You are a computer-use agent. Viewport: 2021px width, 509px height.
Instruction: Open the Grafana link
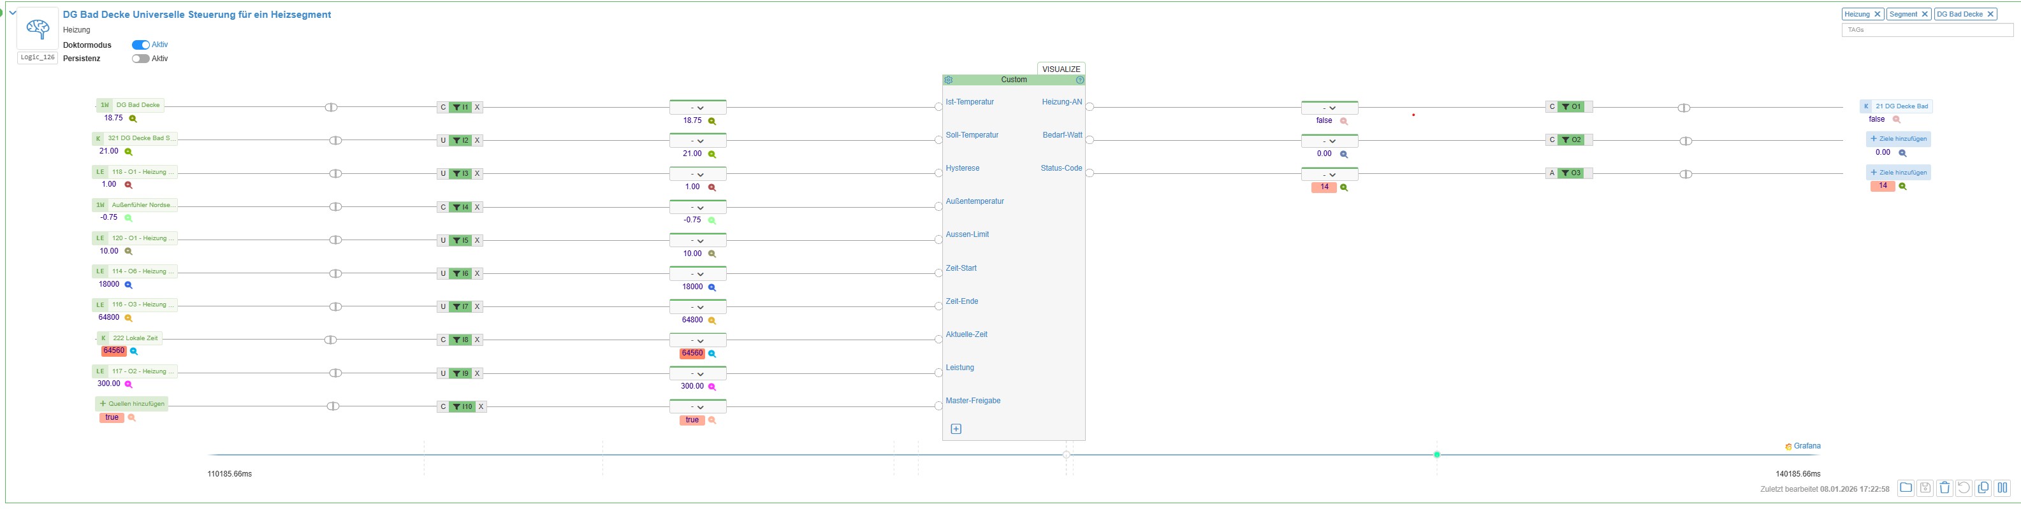(x=1806, y=447)
